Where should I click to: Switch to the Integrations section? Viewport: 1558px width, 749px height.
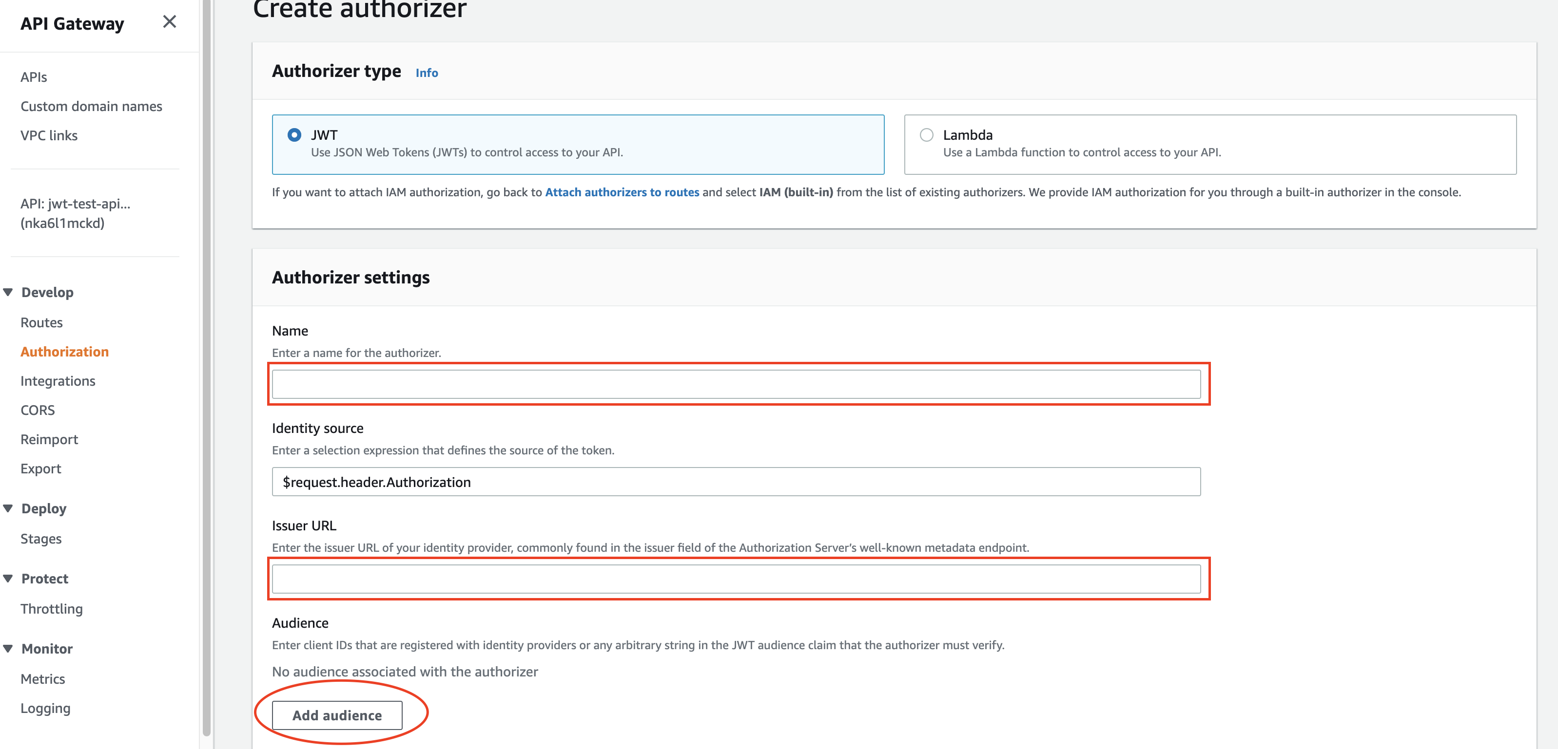coord(58,380)
